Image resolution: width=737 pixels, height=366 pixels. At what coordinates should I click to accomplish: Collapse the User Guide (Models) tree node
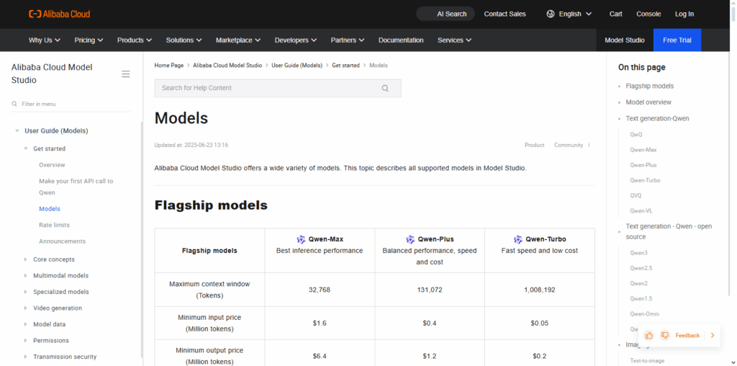[17, 131]
